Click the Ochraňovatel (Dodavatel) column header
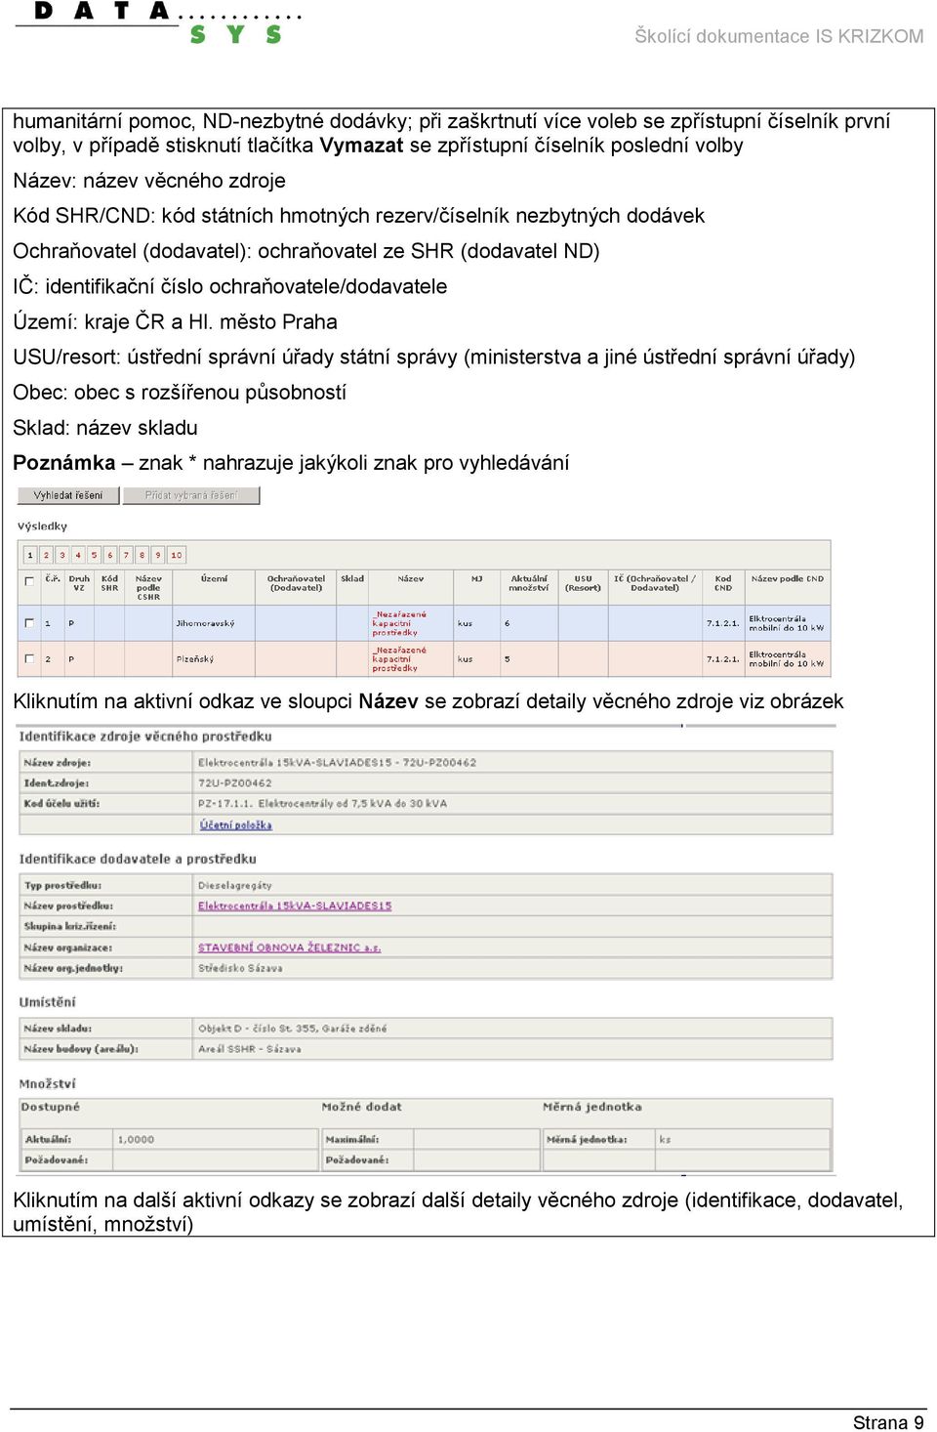 tap(297, 583)
